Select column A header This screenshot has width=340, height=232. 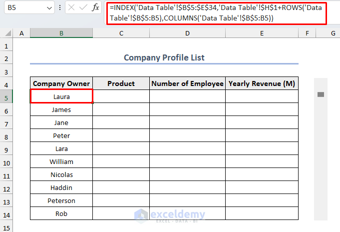[21, 33]
